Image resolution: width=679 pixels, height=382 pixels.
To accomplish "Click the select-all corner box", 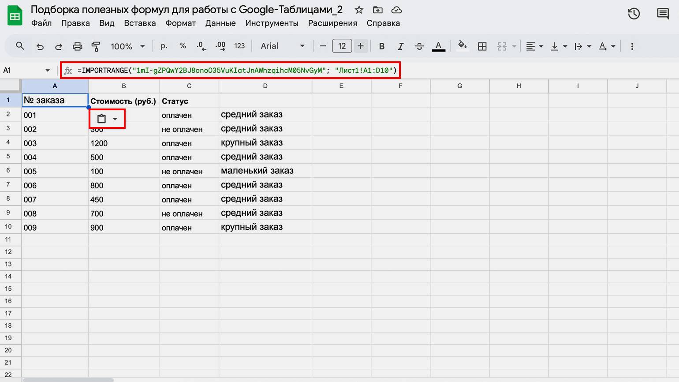I will pyautogui.click(x=11, y=86).
